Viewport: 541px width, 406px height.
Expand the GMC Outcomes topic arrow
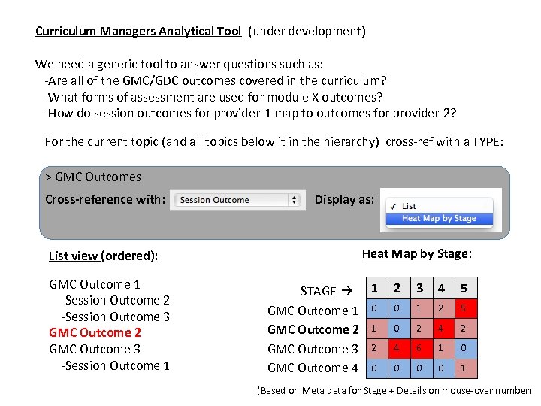coord(48,177)
